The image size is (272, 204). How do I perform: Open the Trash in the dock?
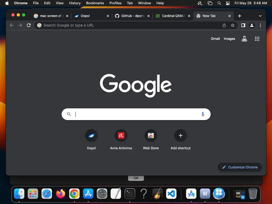click(253, 194)
